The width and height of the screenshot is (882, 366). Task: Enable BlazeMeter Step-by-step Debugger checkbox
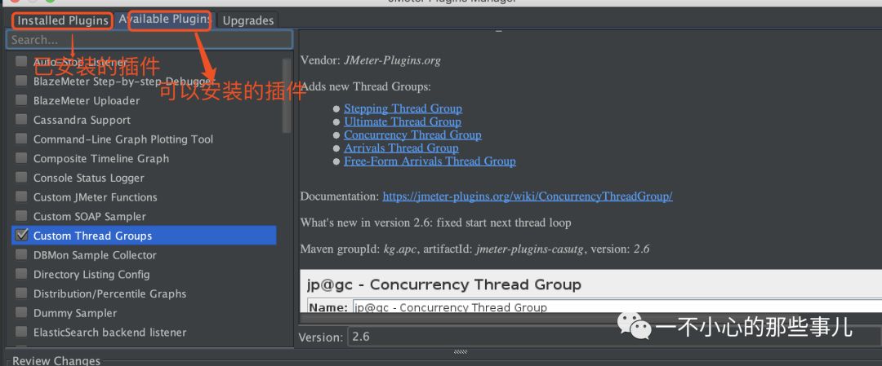[x=21, y=80]
